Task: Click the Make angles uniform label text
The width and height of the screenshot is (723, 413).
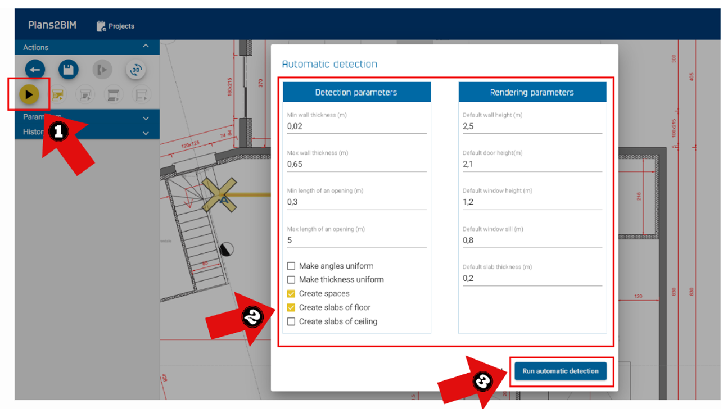Action: pos(336,266)
